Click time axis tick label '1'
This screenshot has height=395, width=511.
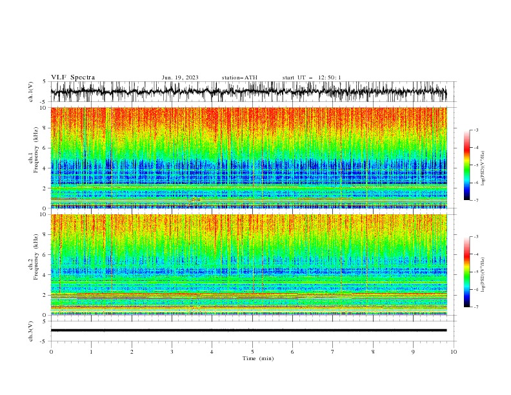(91, 352)
